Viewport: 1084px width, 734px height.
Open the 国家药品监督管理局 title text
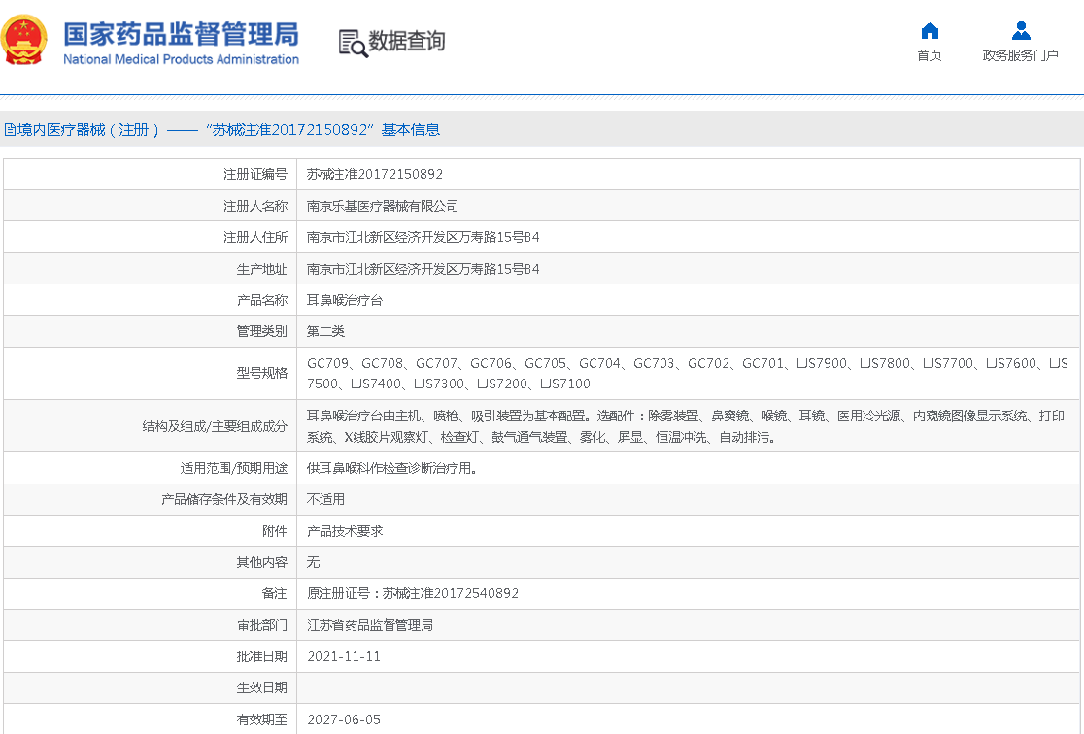181,33
